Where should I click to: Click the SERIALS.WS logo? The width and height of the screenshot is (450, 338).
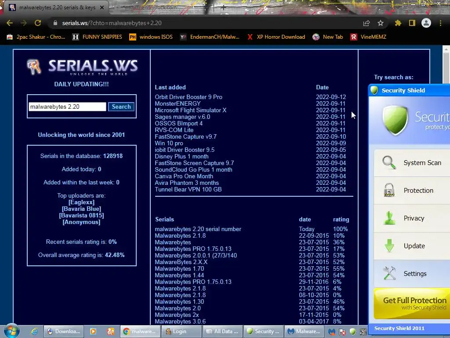click(82, 67)
